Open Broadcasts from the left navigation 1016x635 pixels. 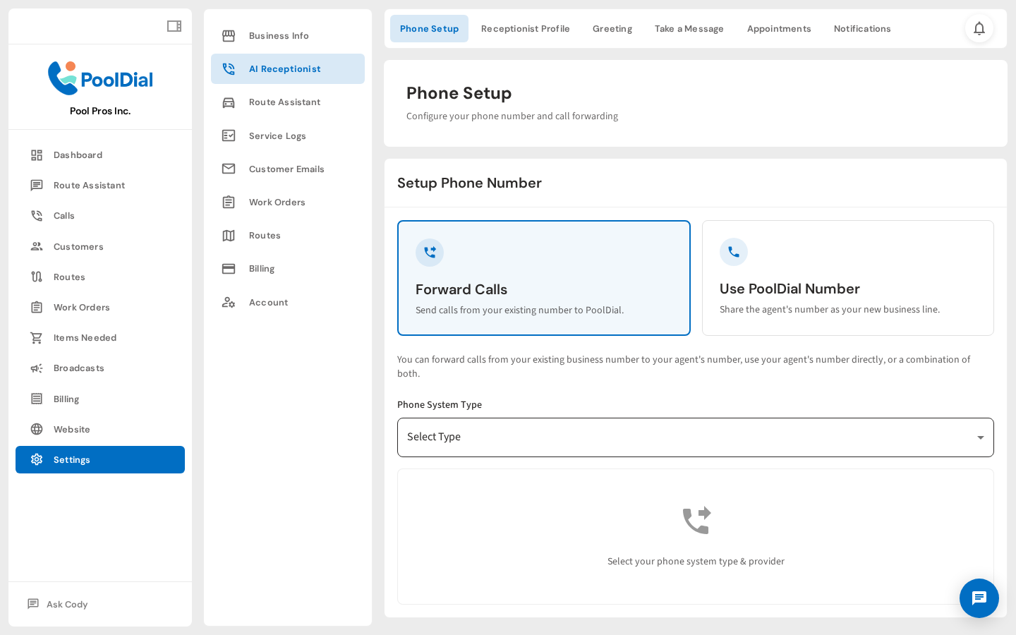click(x=78, y=368)
